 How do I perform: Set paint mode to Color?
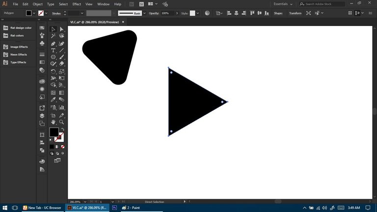52,147
